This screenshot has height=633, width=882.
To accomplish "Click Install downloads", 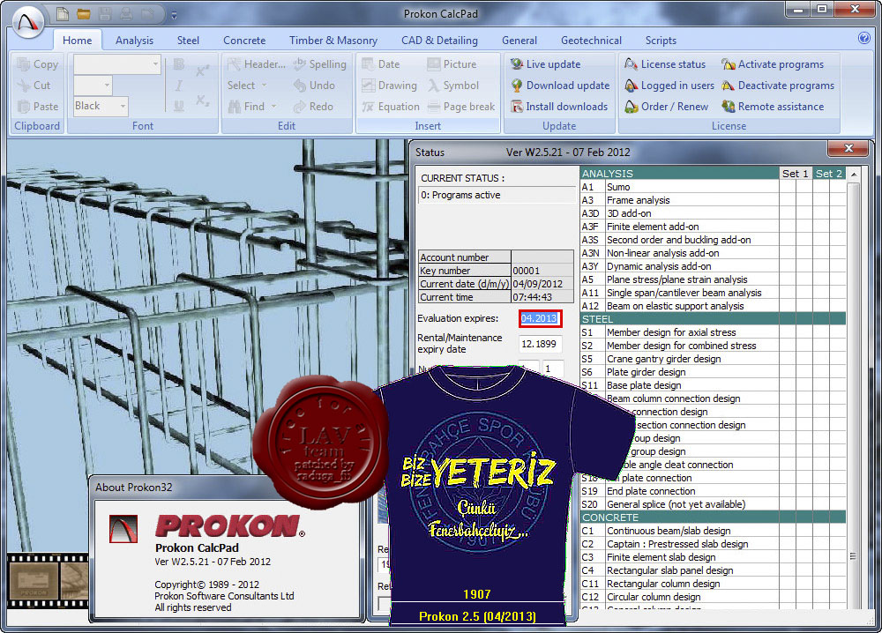I will (559, 107).
